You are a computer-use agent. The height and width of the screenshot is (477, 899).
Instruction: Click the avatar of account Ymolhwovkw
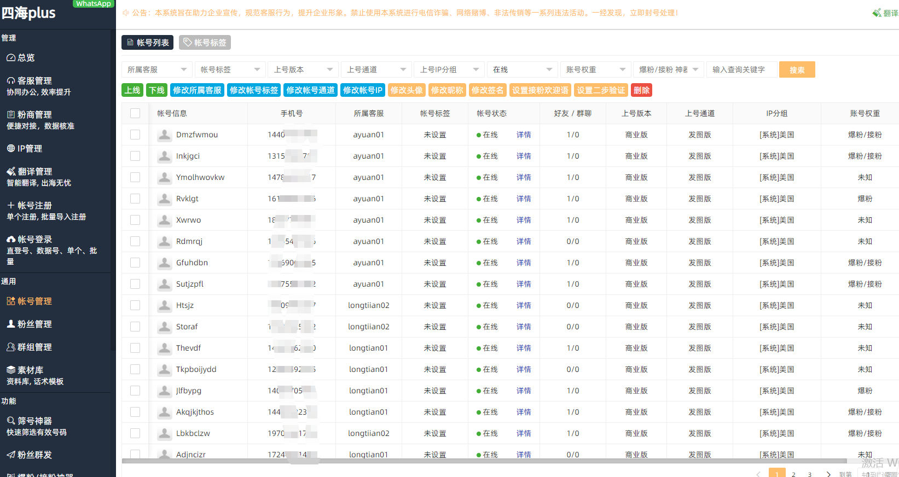164,177
